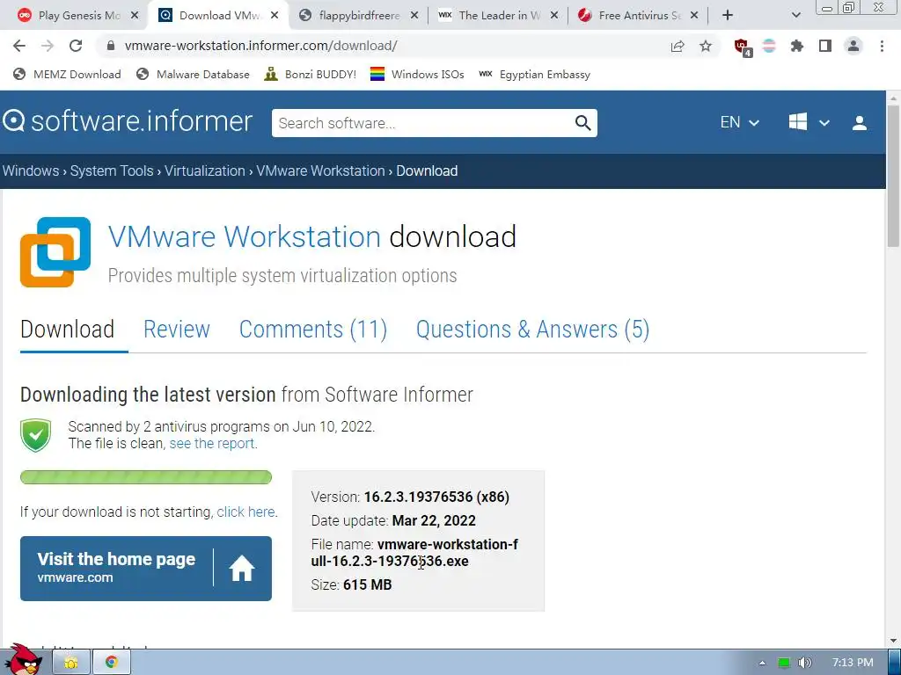Go back using the browser back arrow
The width and height of the screenshot is (901, 675).
point(19,46)
